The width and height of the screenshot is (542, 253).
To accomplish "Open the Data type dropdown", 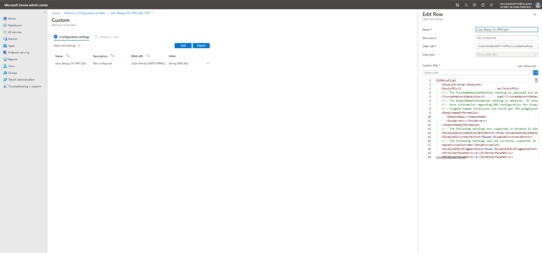I will [507, 55].
